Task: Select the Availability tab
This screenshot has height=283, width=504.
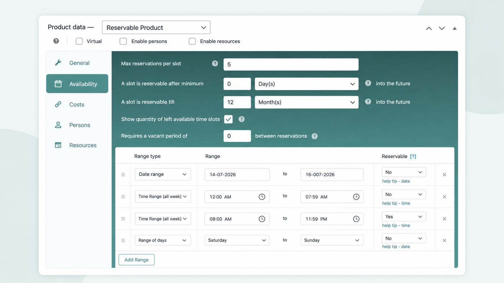Action: click(x=77, y=84)
